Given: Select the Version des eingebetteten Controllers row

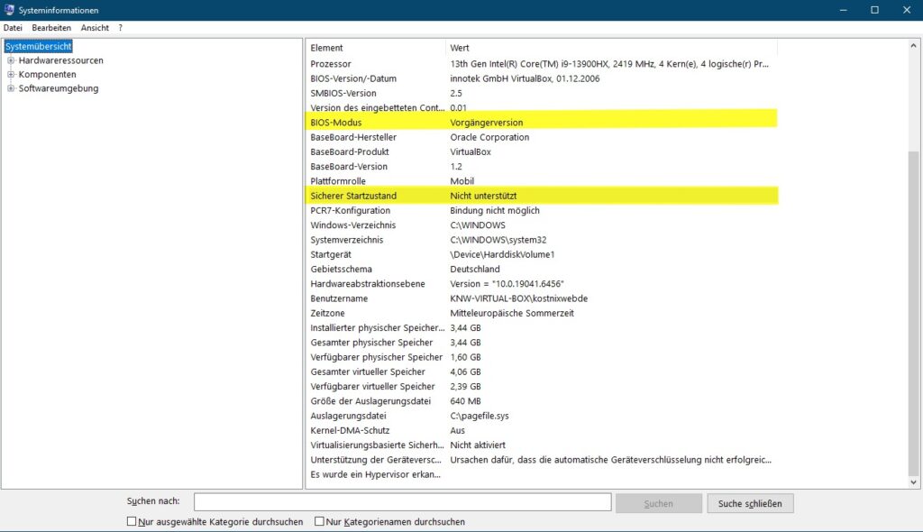Looking at the screenshot, I should (x=542, y=108).
